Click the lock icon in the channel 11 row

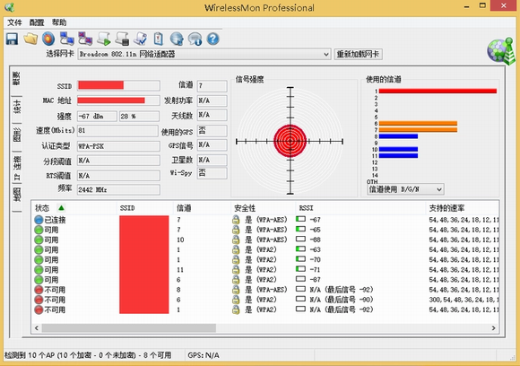pos(236,269)
